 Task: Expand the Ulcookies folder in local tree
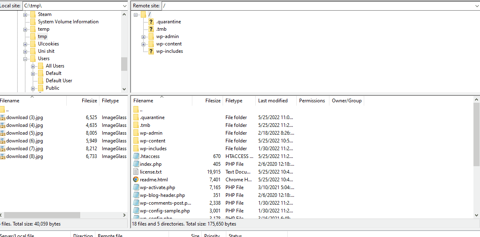(25, 44)
